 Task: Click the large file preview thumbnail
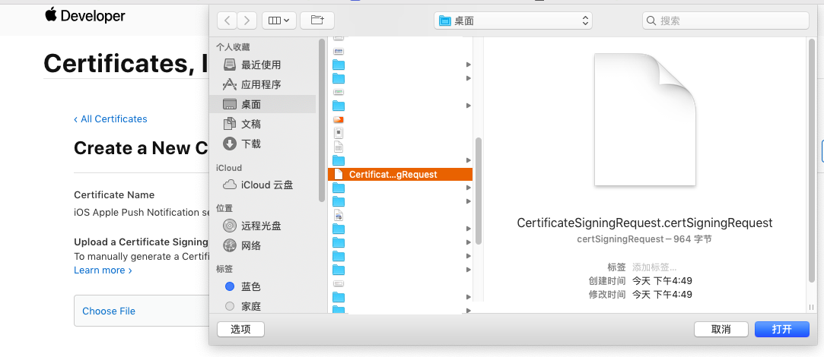pos(644,120)
